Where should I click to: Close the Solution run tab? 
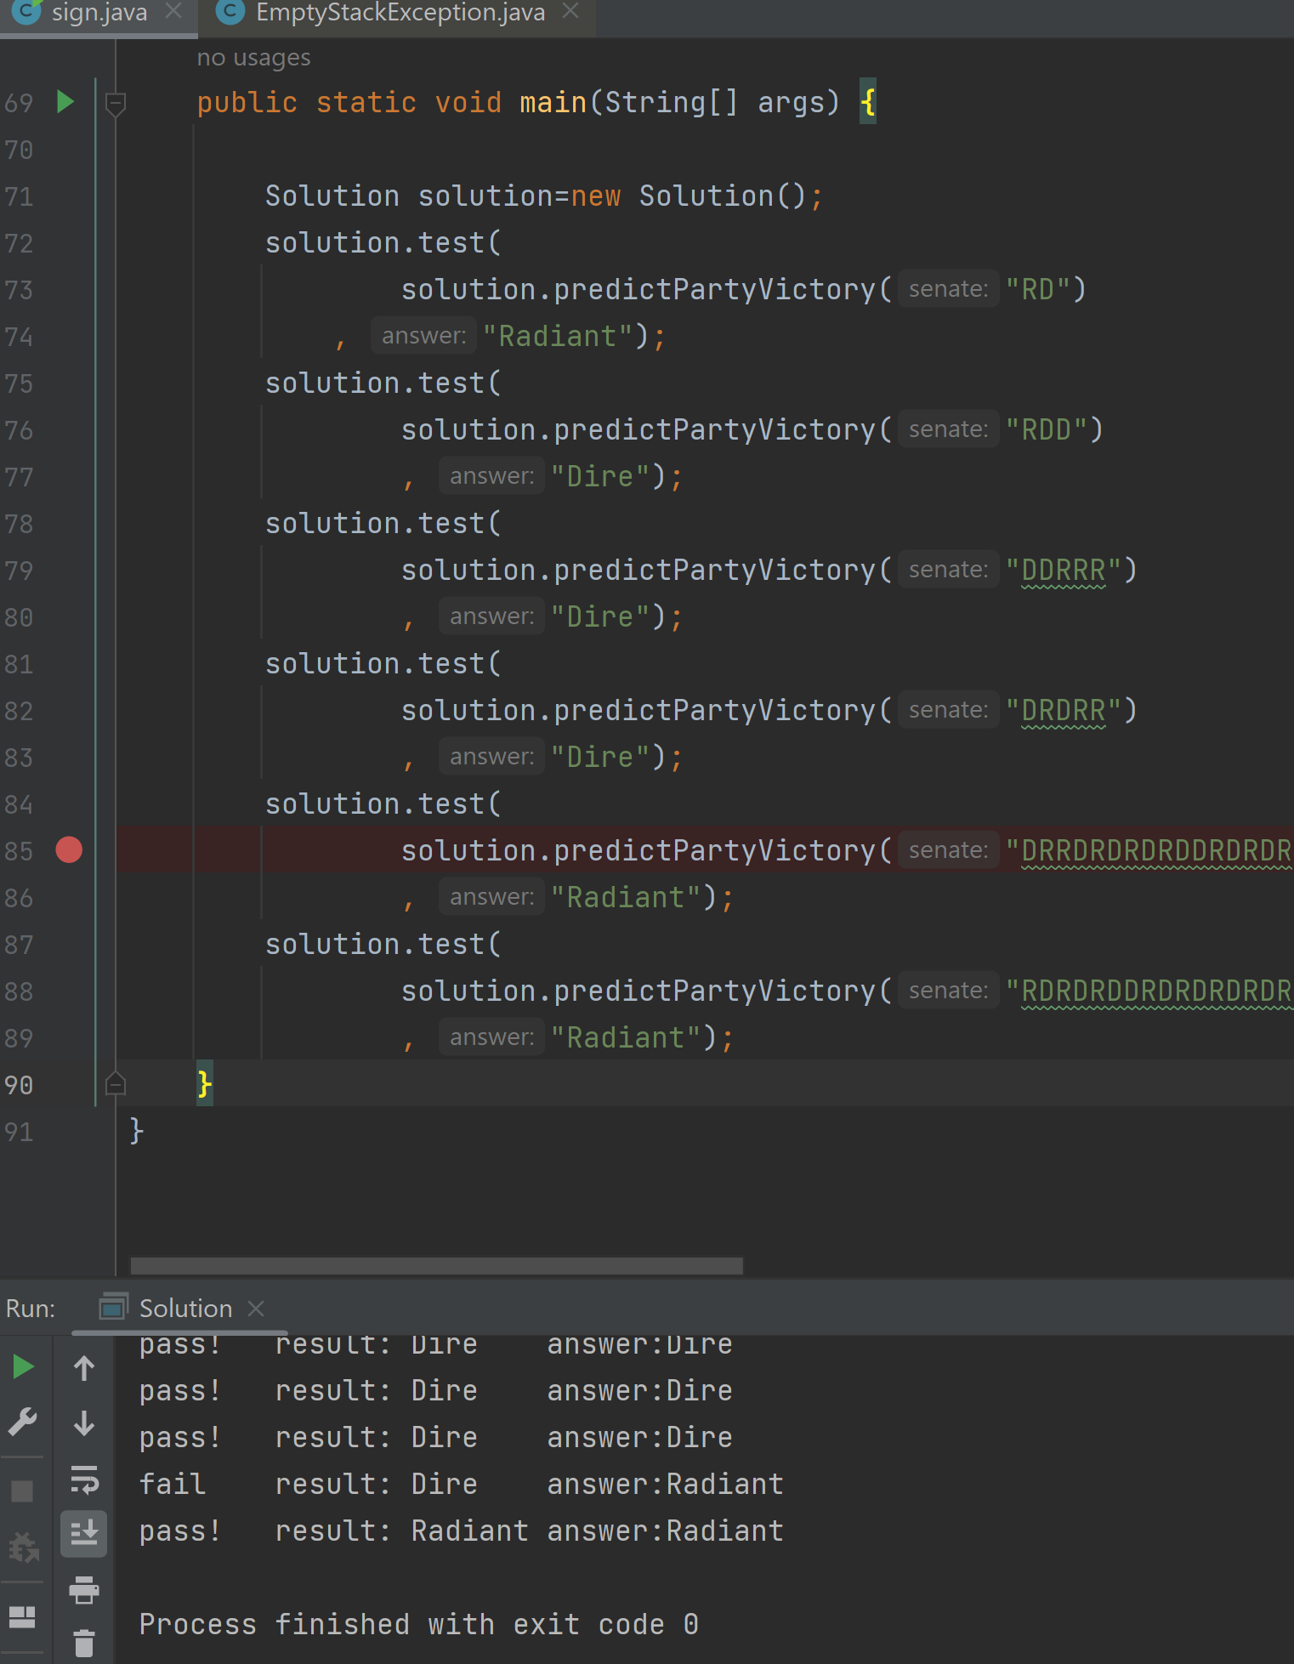[256, 1309]
